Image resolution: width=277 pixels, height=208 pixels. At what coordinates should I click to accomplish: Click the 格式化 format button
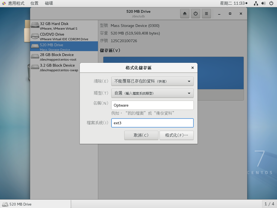176,135
